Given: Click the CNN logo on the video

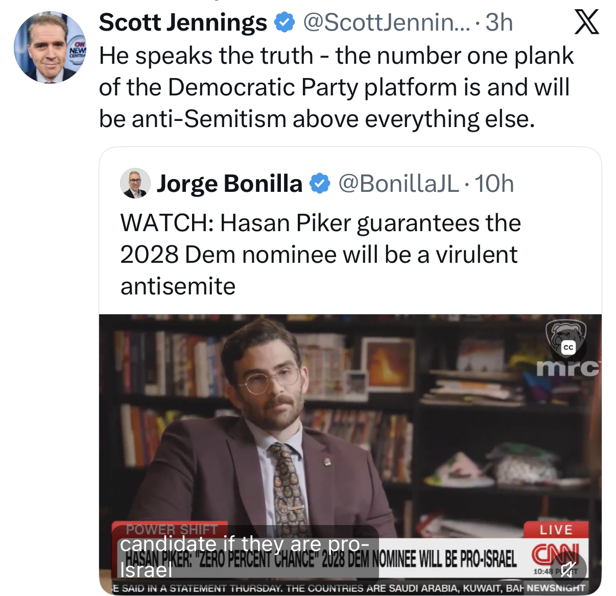Looking at the screenshot, I should coord(555,554).
